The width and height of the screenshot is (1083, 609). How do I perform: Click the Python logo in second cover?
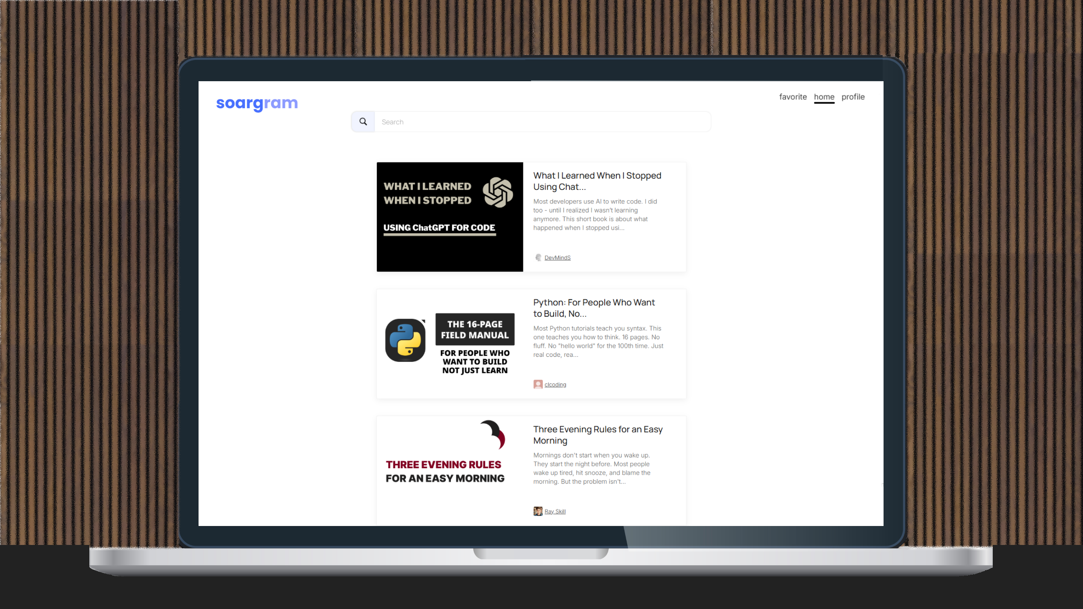[x=405, y=340]
